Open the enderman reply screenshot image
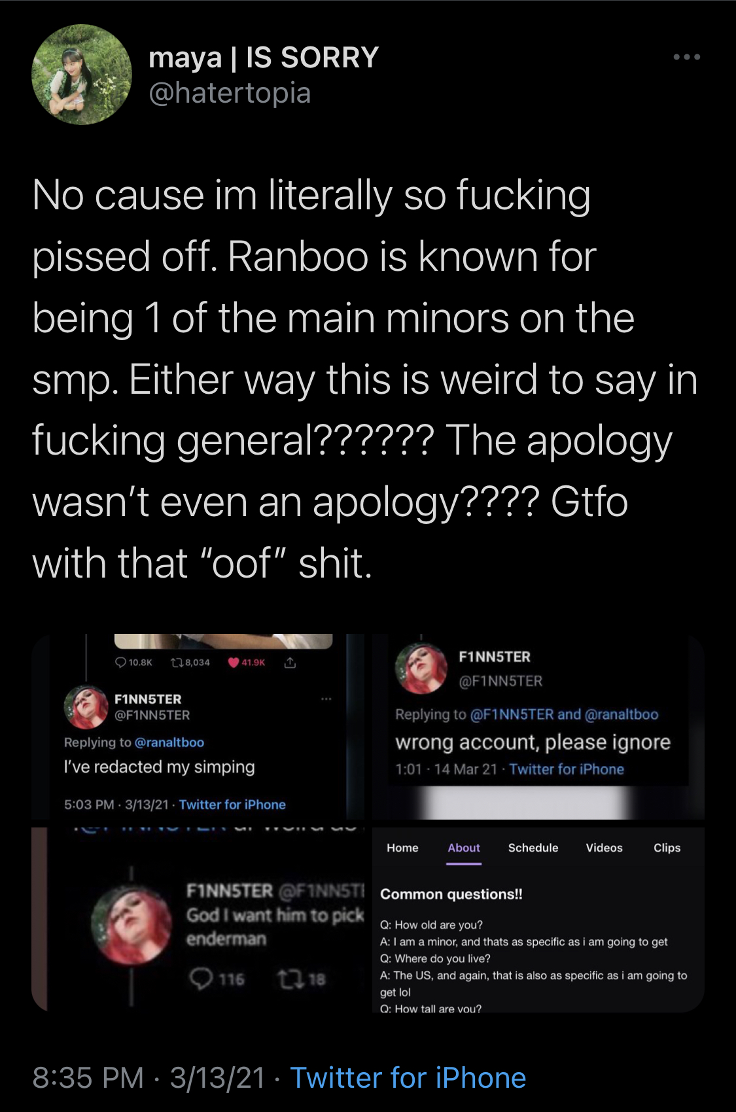 point(198,919)
